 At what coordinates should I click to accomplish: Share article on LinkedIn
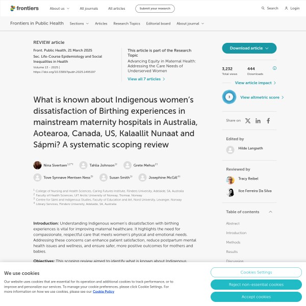(258, 120)
